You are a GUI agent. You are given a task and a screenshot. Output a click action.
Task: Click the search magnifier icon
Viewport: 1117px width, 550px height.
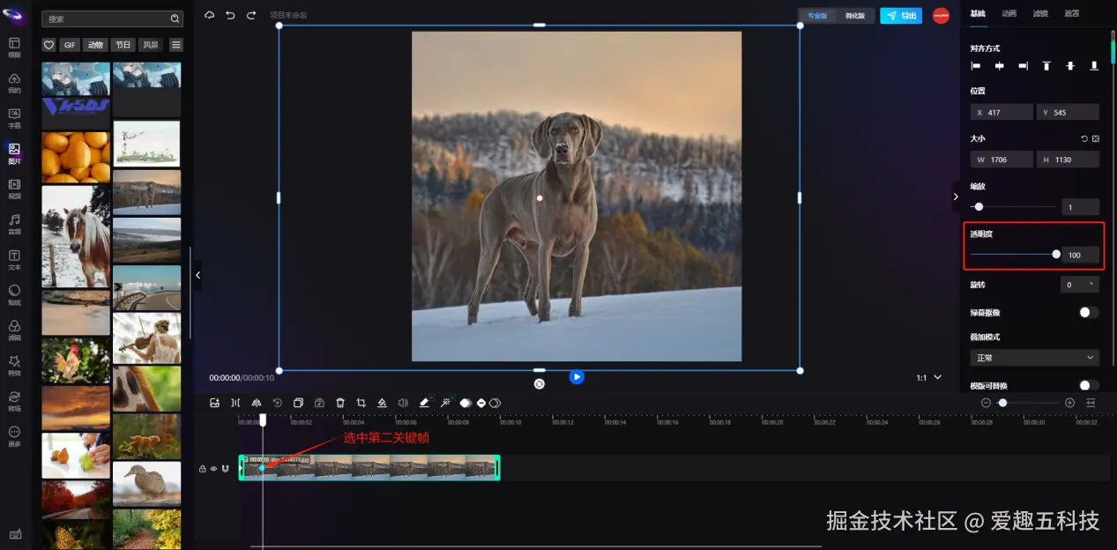(x=175, y=19)
